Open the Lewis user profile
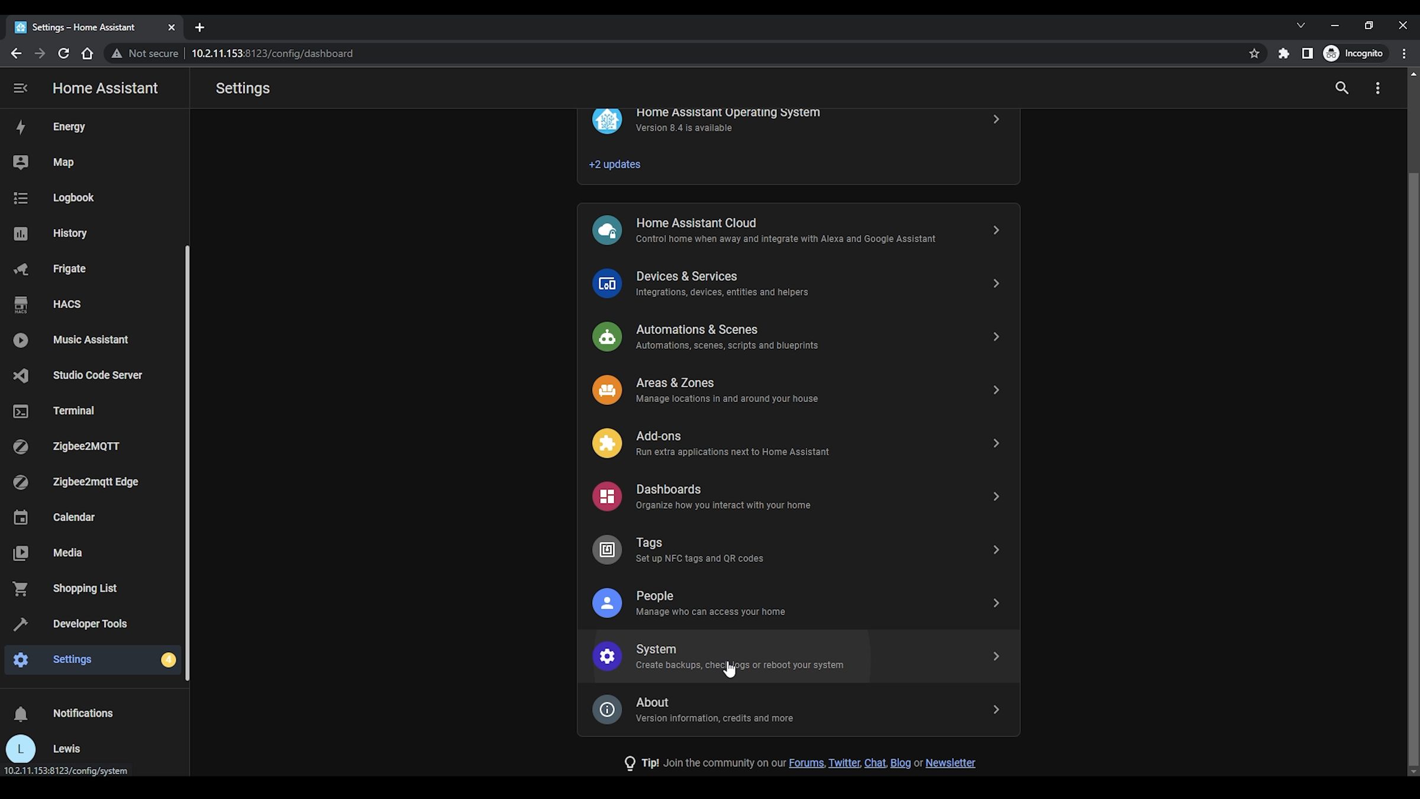This screenshot has height=799, width=1420. click(x=66, y=749)
